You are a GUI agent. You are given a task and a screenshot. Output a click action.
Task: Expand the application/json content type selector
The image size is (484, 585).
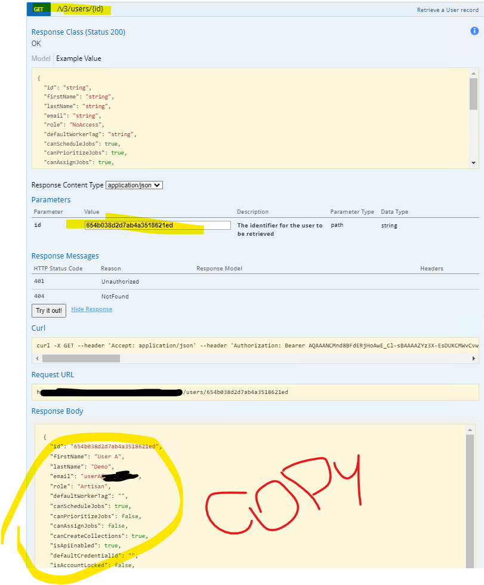tap(134, 185)
